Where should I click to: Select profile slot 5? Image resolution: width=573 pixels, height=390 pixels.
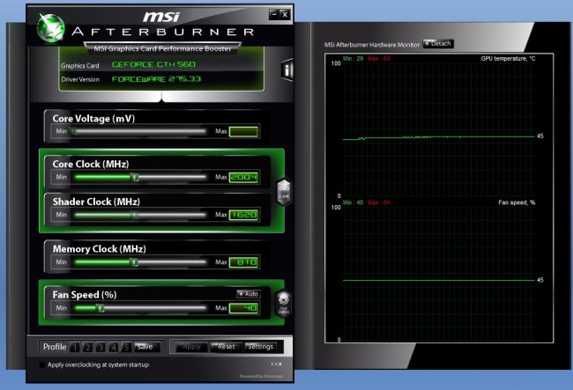pyautogui.click(x=126, y=347)
